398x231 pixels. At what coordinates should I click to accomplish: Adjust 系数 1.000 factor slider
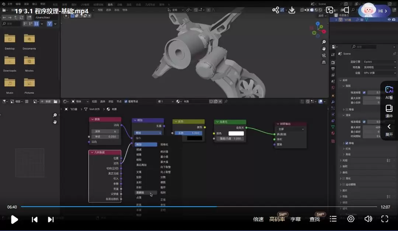pos(189,133)
